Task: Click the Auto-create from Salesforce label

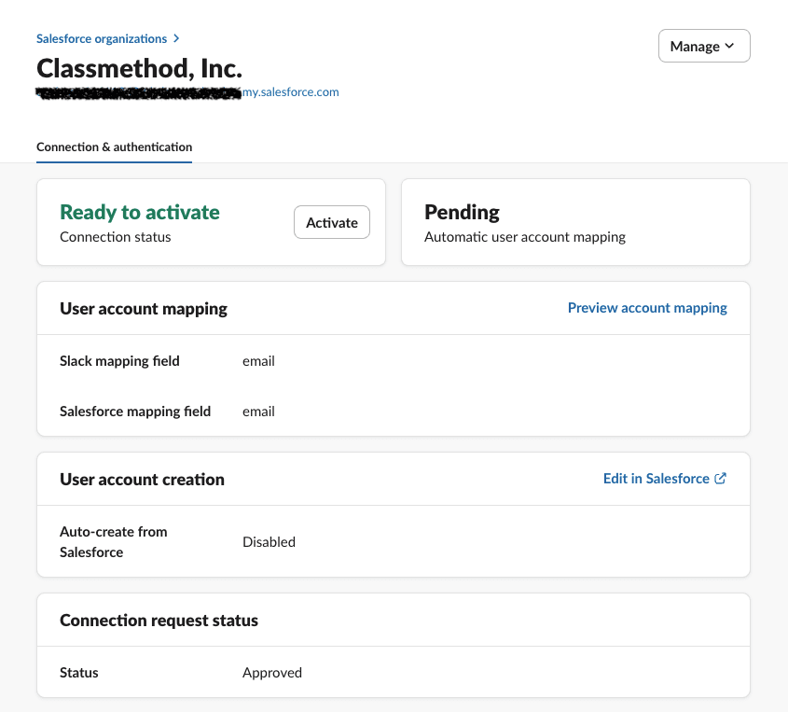Action: pyautogui.click(x=114, y=542)
